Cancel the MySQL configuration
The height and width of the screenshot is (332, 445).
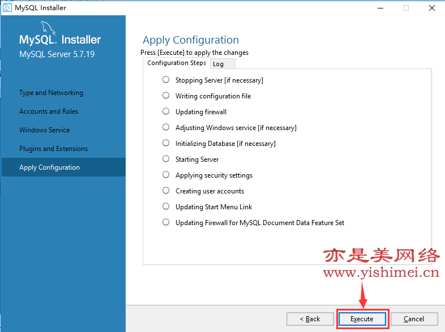coord(414,319)
